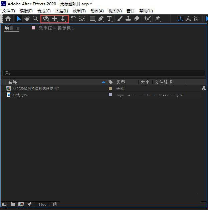
Task: Select the Dolly camera tool
Action: (x=63, y=19)
